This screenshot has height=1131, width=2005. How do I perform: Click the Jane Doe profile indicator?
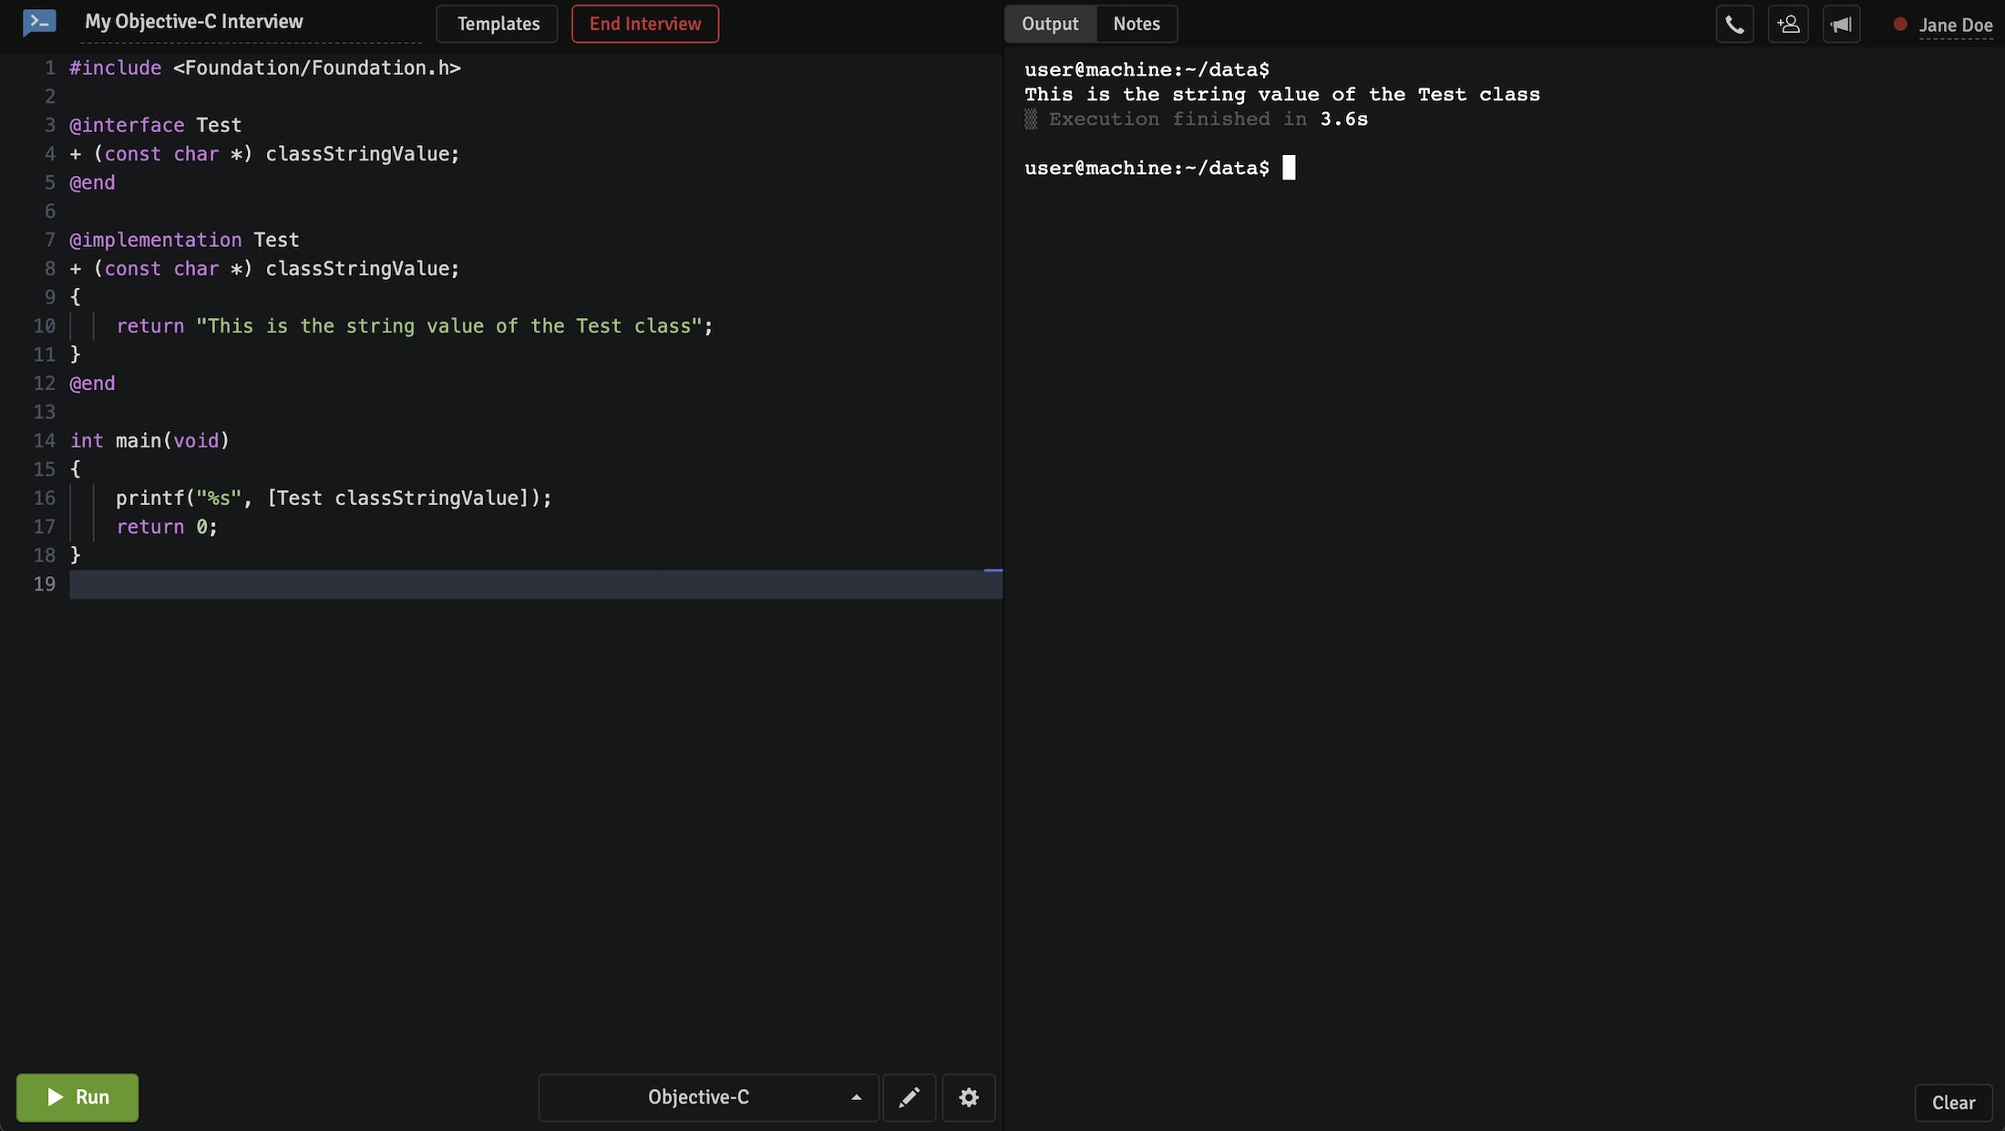point(1941,24)
